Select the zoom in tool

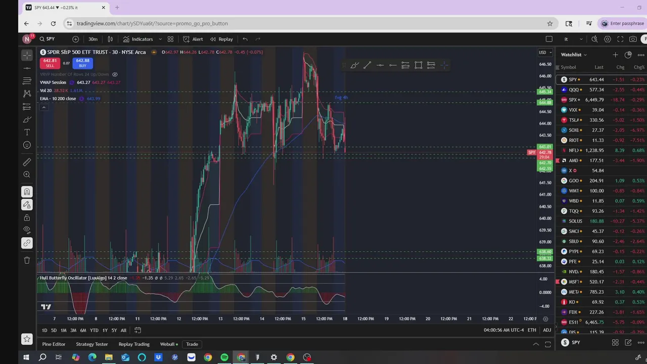click(x=27, y=175)
